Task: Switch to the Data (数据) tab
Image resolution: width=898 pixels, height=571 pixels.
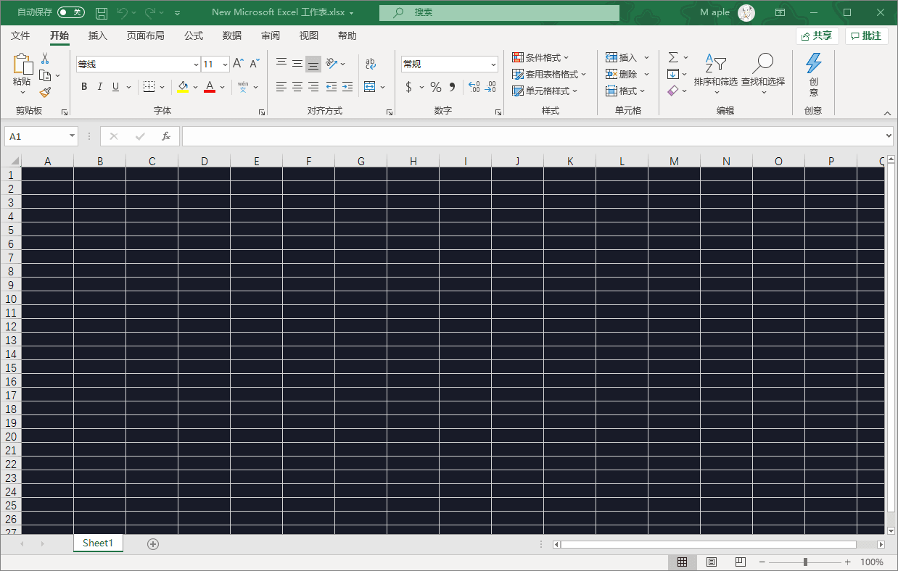Action: coord(232,36)
